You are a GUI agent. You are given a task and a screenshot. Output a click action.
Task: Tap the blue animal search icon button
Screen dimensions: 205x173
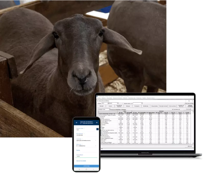pos(97,129)
